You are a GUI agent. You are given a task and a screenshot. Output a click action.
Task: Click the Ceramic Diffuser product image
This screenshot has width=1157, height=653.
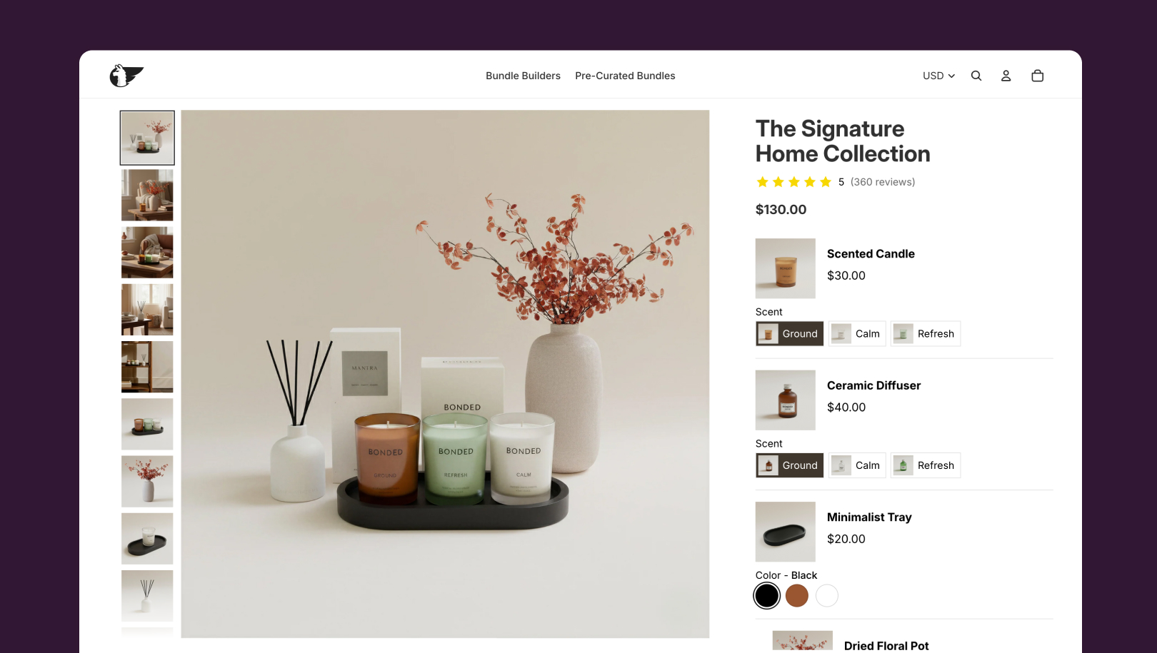[x=786, y=400]
